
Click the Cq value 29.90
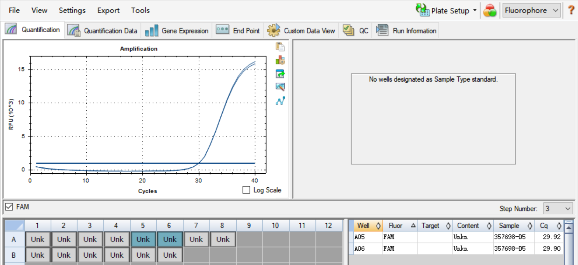point(549,249)
